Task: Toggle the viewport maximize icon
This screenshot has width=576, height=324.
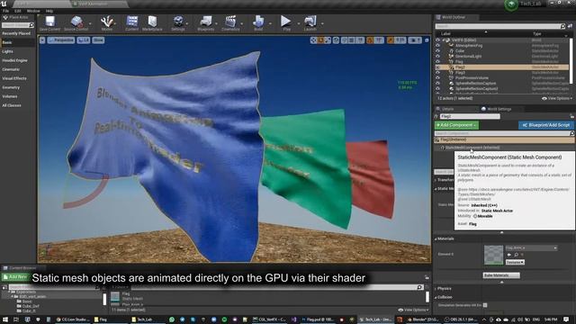Action: coord(427,40)
